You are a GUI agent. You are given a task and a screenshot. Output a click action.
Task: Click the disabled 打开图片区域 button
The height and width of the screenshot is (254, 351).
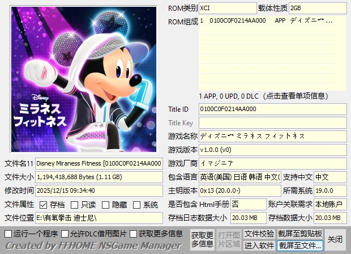pos(229,240)
